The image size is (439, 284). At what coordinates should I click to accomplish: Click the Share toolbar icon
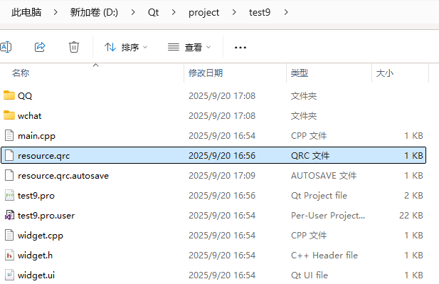(x=40, y=47)
